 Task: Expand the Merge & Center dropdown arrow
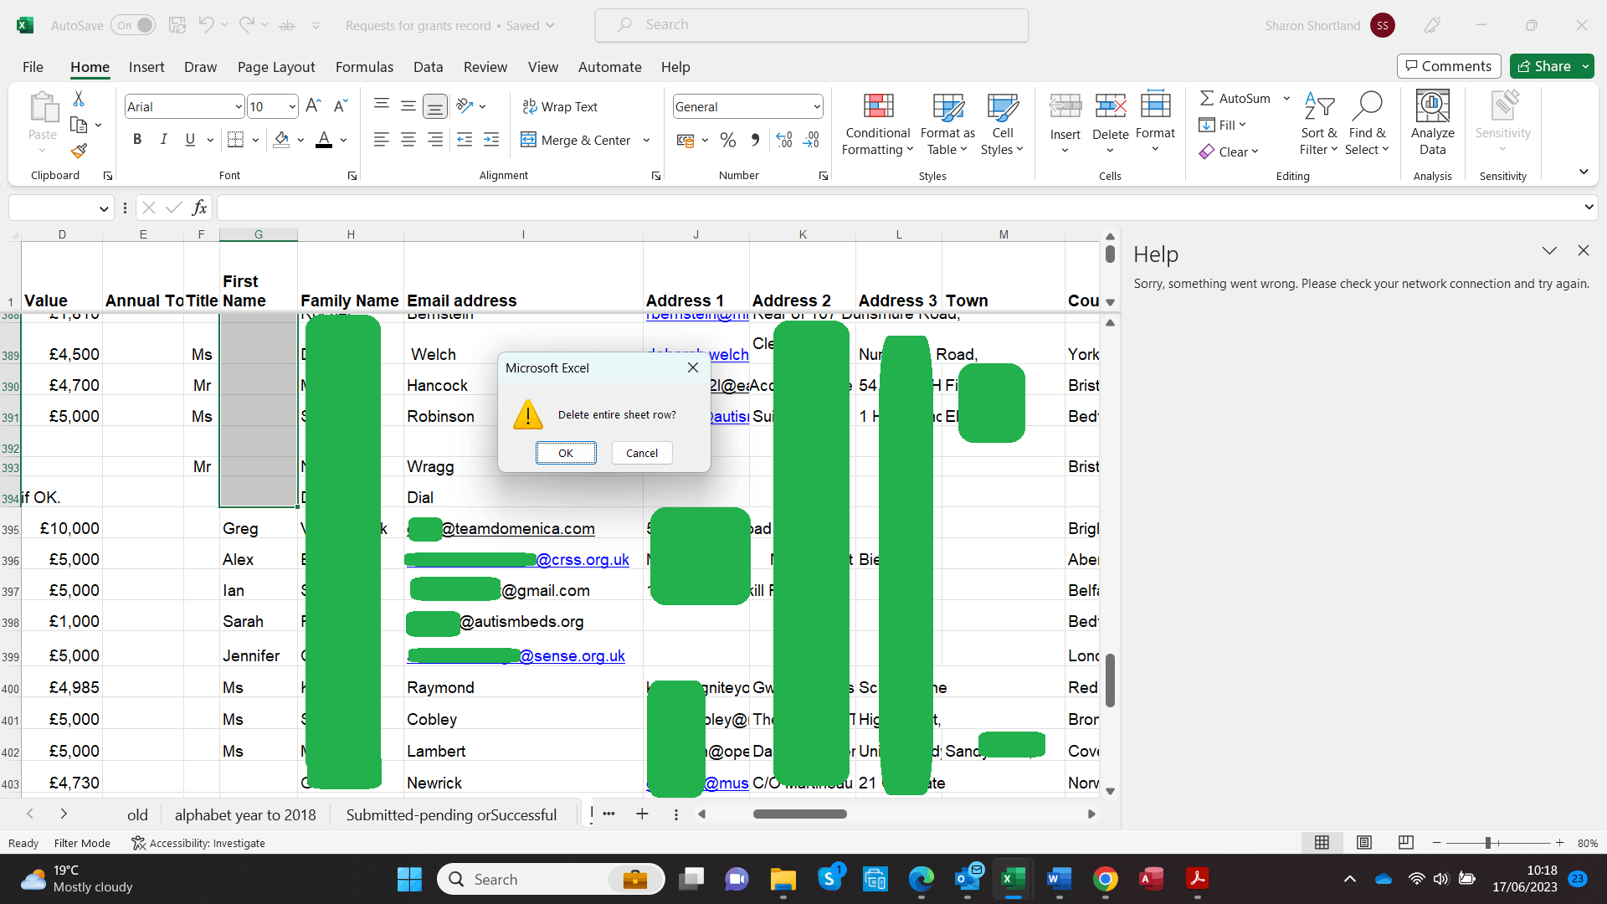646,141
